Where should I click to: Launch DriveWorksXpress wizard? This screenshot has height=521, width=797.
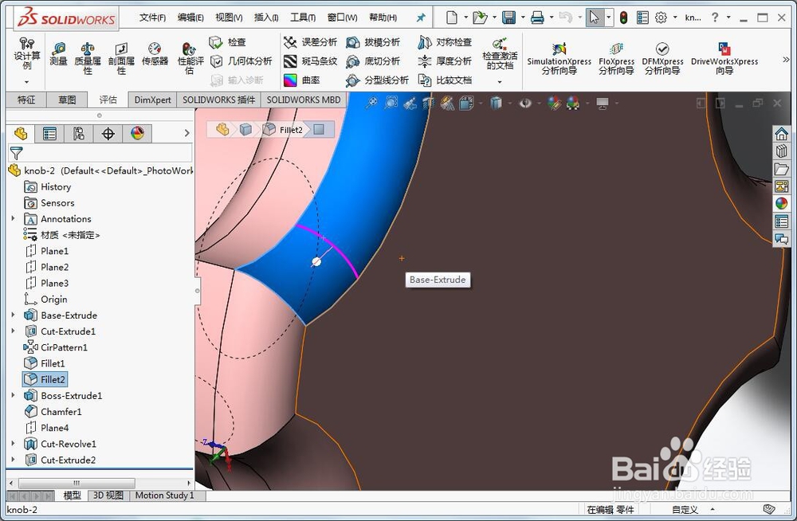[x=724, y=58]
